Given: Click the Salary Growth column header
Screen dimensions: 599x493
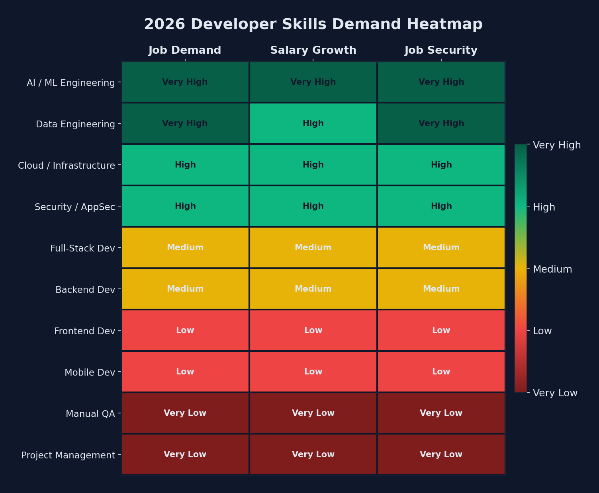Looking at the screenshot, I should [313, 50].
